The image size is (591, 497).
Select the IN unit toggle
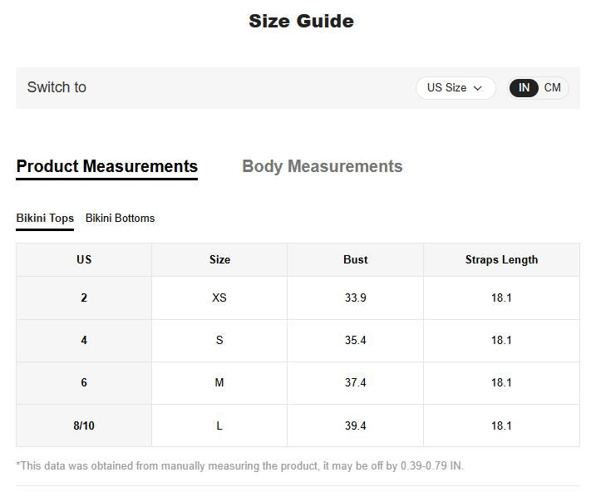524,88
